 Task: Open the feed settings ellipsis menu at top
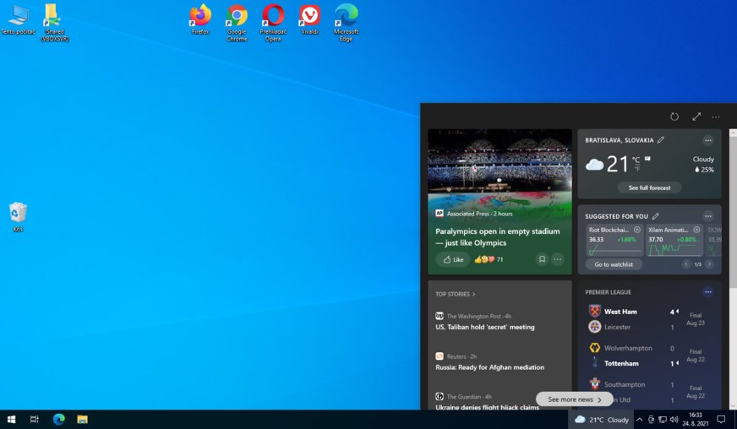pyautogui.click(x=716, y=117)
